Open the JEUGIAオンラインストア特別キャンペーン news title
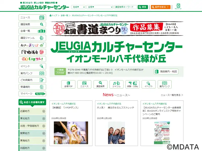 pyautogui.click(x=162, y=111)
